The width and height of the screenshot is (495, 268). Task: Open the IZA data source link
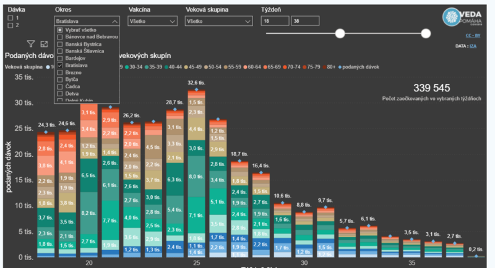[x=473, y=46]
